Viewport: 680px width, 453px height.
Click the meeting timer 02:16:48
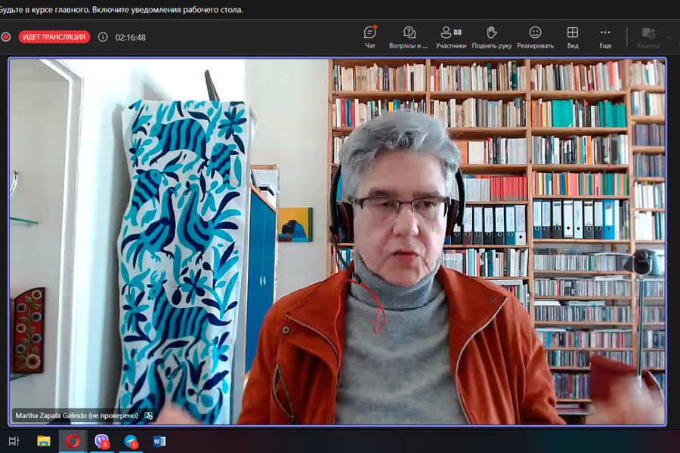130,37
